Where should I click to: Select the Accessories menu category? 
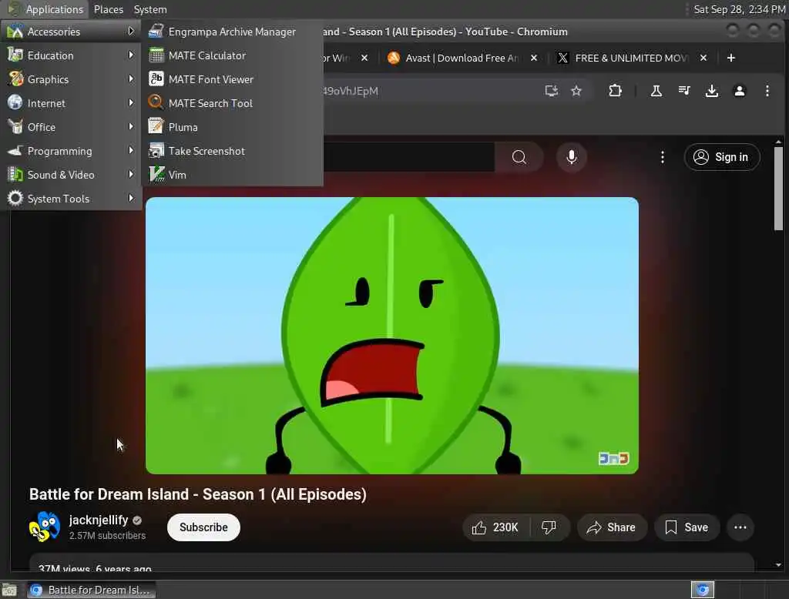71,32
